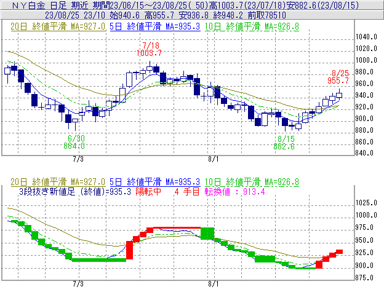
Task: Click the 20日 終値平滑 MA=927.0 label in lower chart
Action: click(x=58, y=182)
